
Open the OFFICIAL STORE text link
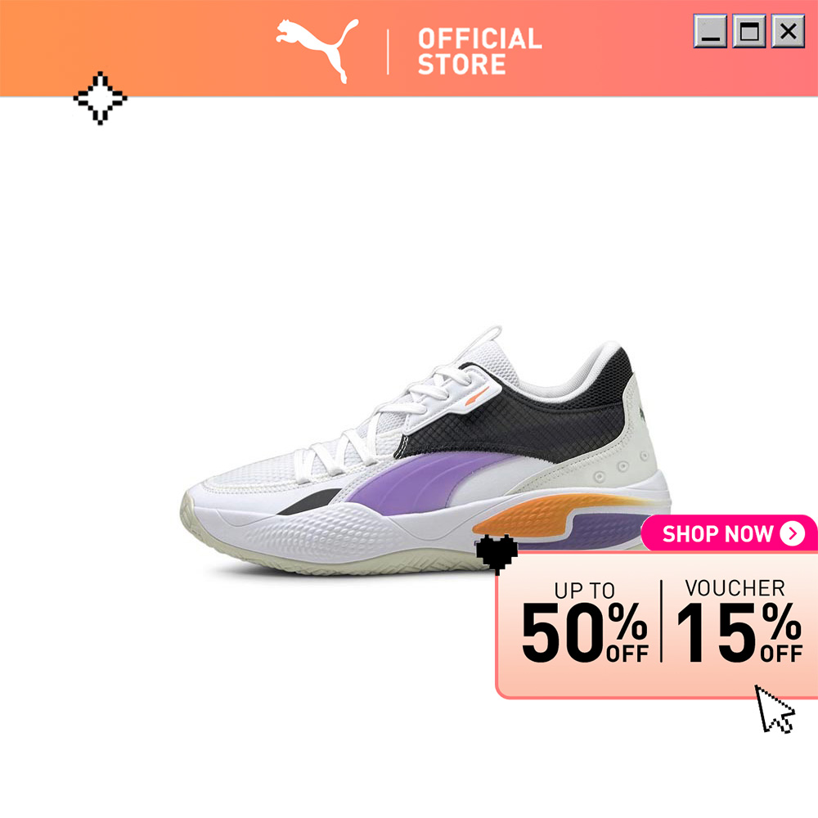[480, 51]
